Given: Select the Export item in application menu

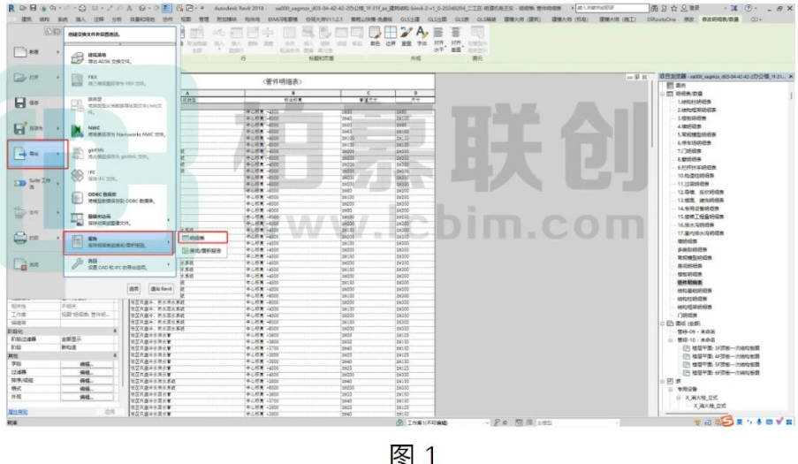Looking at the screenshot, I should 37,154.
